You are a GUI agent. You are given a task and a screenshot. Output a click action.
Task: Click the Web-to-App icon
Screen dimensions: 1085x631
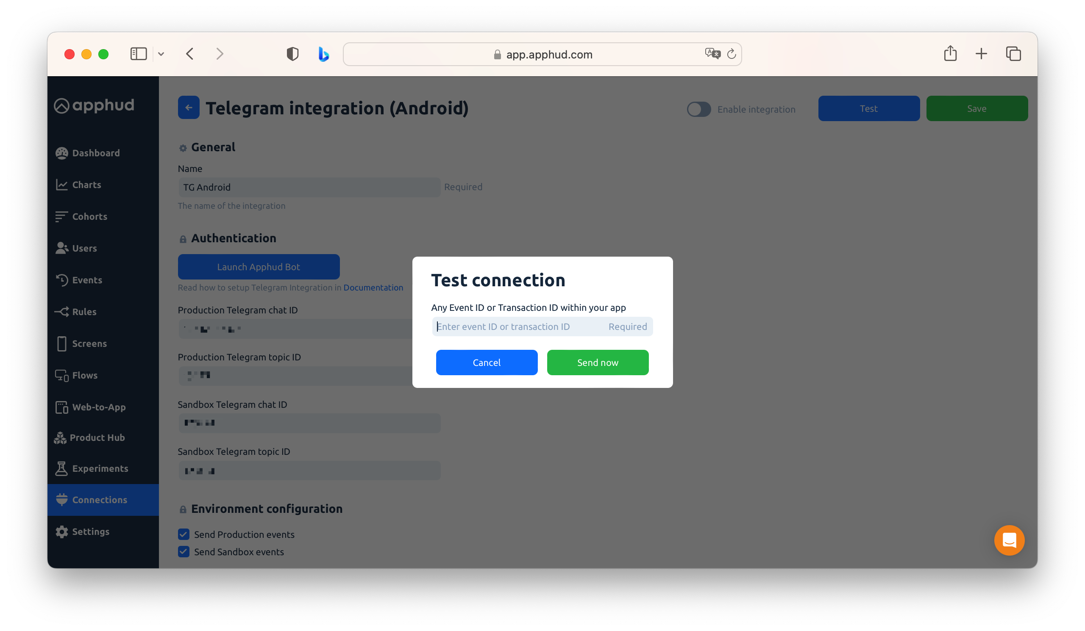point(61,407)
